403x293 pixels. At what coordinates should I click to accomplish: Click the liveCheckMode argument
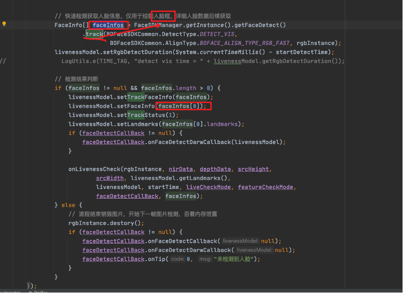click(208, 187)
